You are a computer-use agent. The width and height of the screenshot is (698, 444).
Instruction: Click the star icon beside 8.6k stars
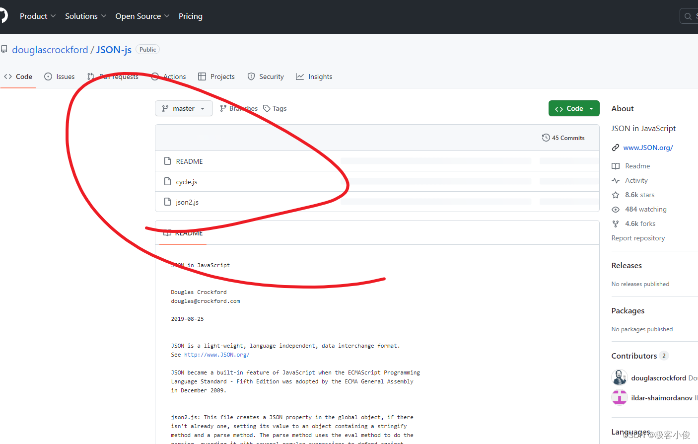point(616,195)
